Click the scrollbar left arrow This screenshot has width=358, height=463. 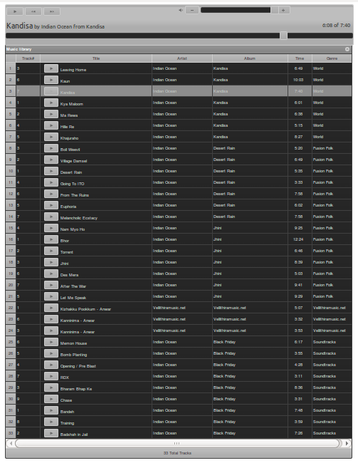coord(11,443)
